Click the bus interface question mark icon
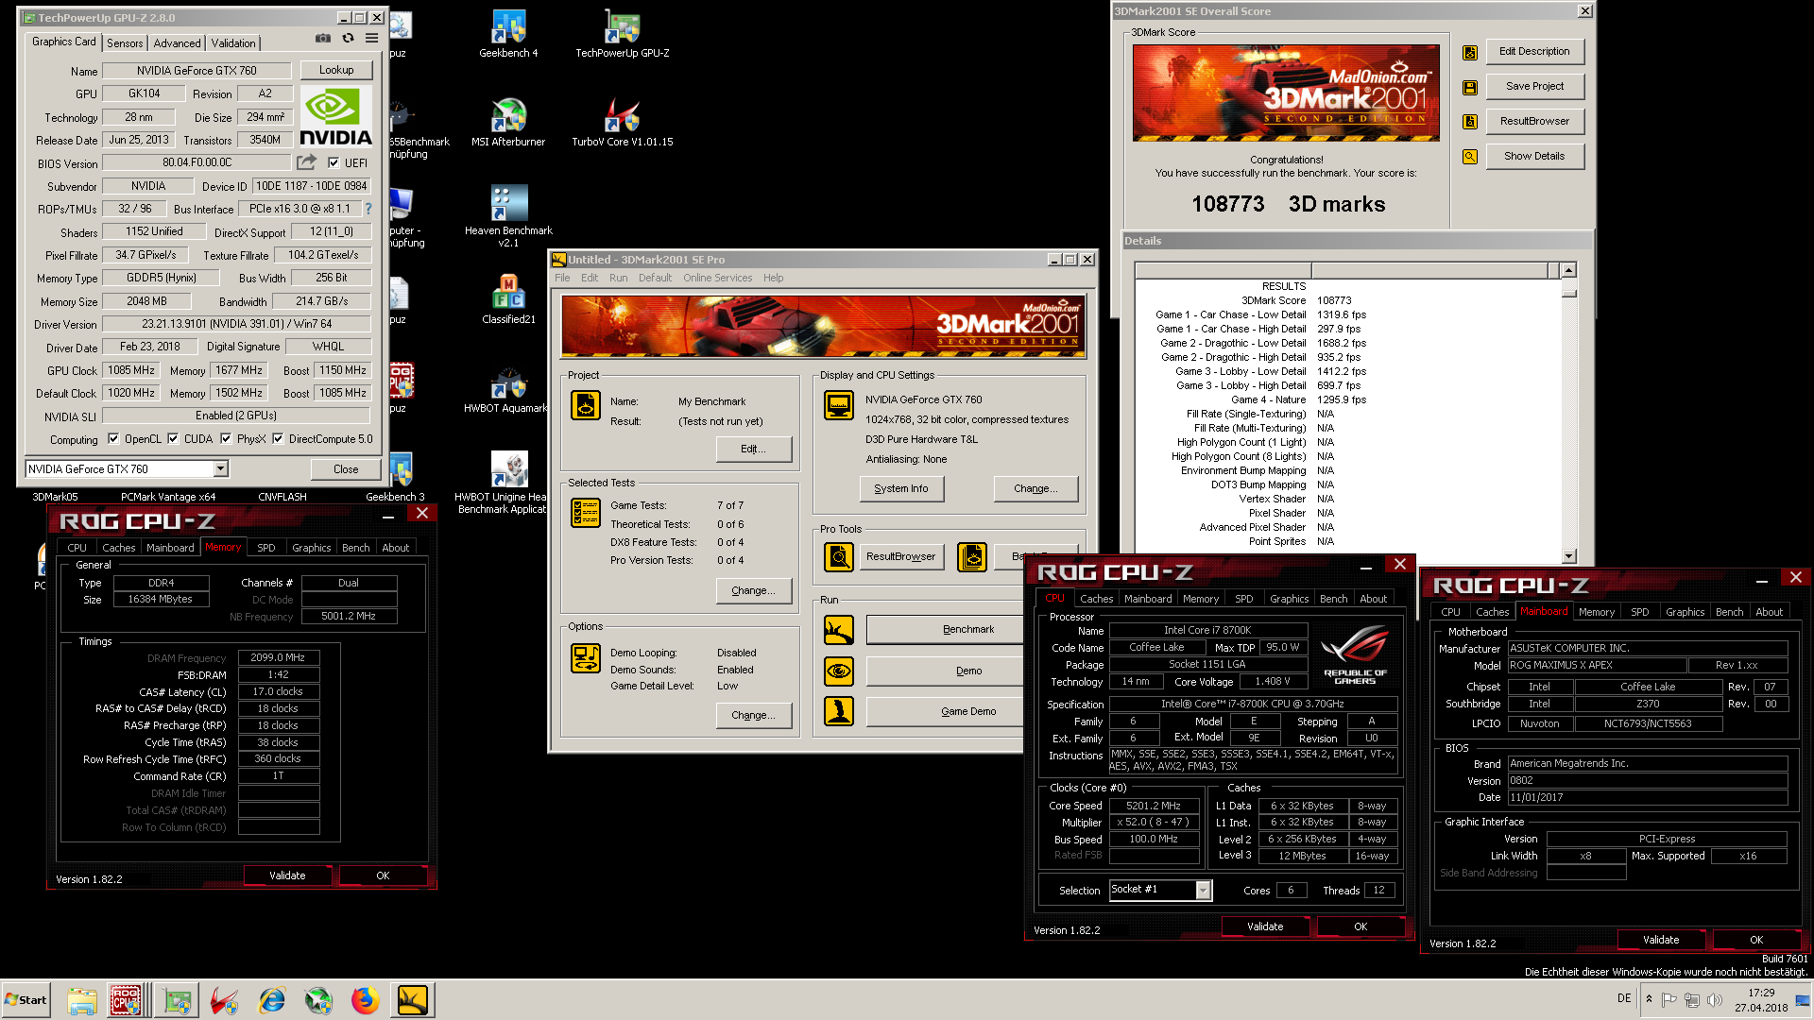The width and height of the screenshot is (1814, 1020). [x=368, y=209]
